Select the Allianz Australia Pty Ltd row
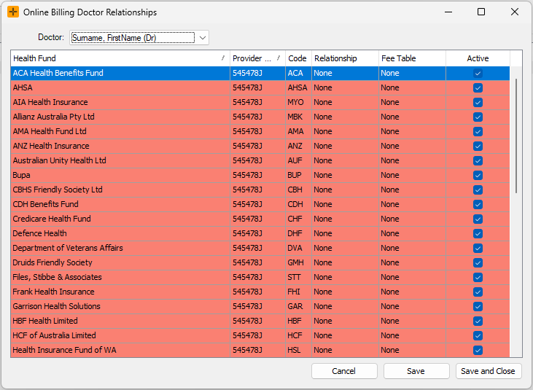The image size is (533, 390). [260, 117]
